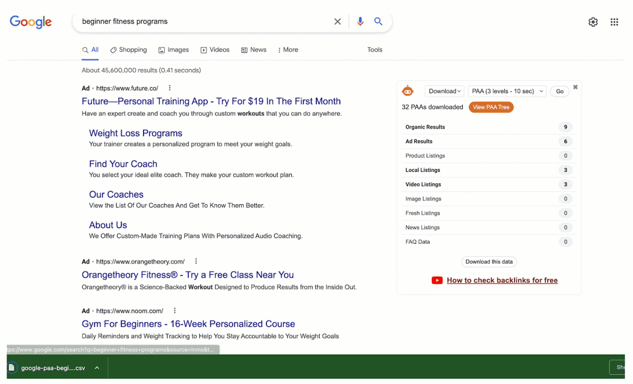This screenshot has height=384, width=633.
Task: Open the Google apps grid
Action: coord(614,22)
